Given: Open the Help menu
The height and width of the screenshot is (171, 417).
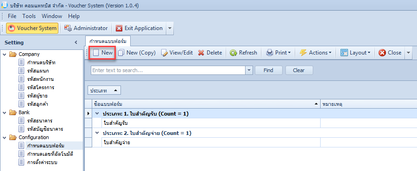Looking at the screenshot, I should click(x=74, y=16).
